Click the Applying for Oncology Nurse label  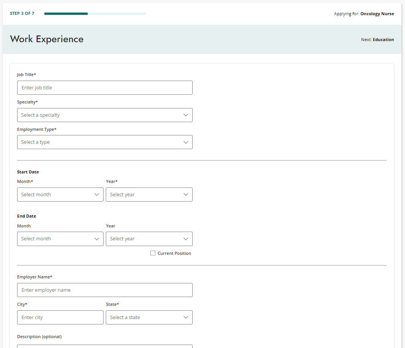364,13
